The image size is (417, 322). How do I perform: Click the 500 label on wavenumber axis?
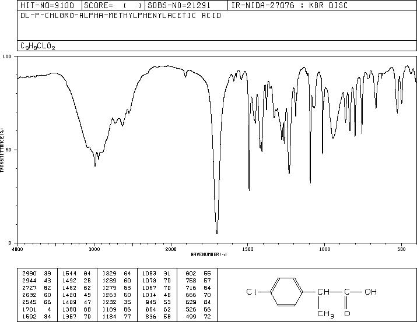(401, 249)
